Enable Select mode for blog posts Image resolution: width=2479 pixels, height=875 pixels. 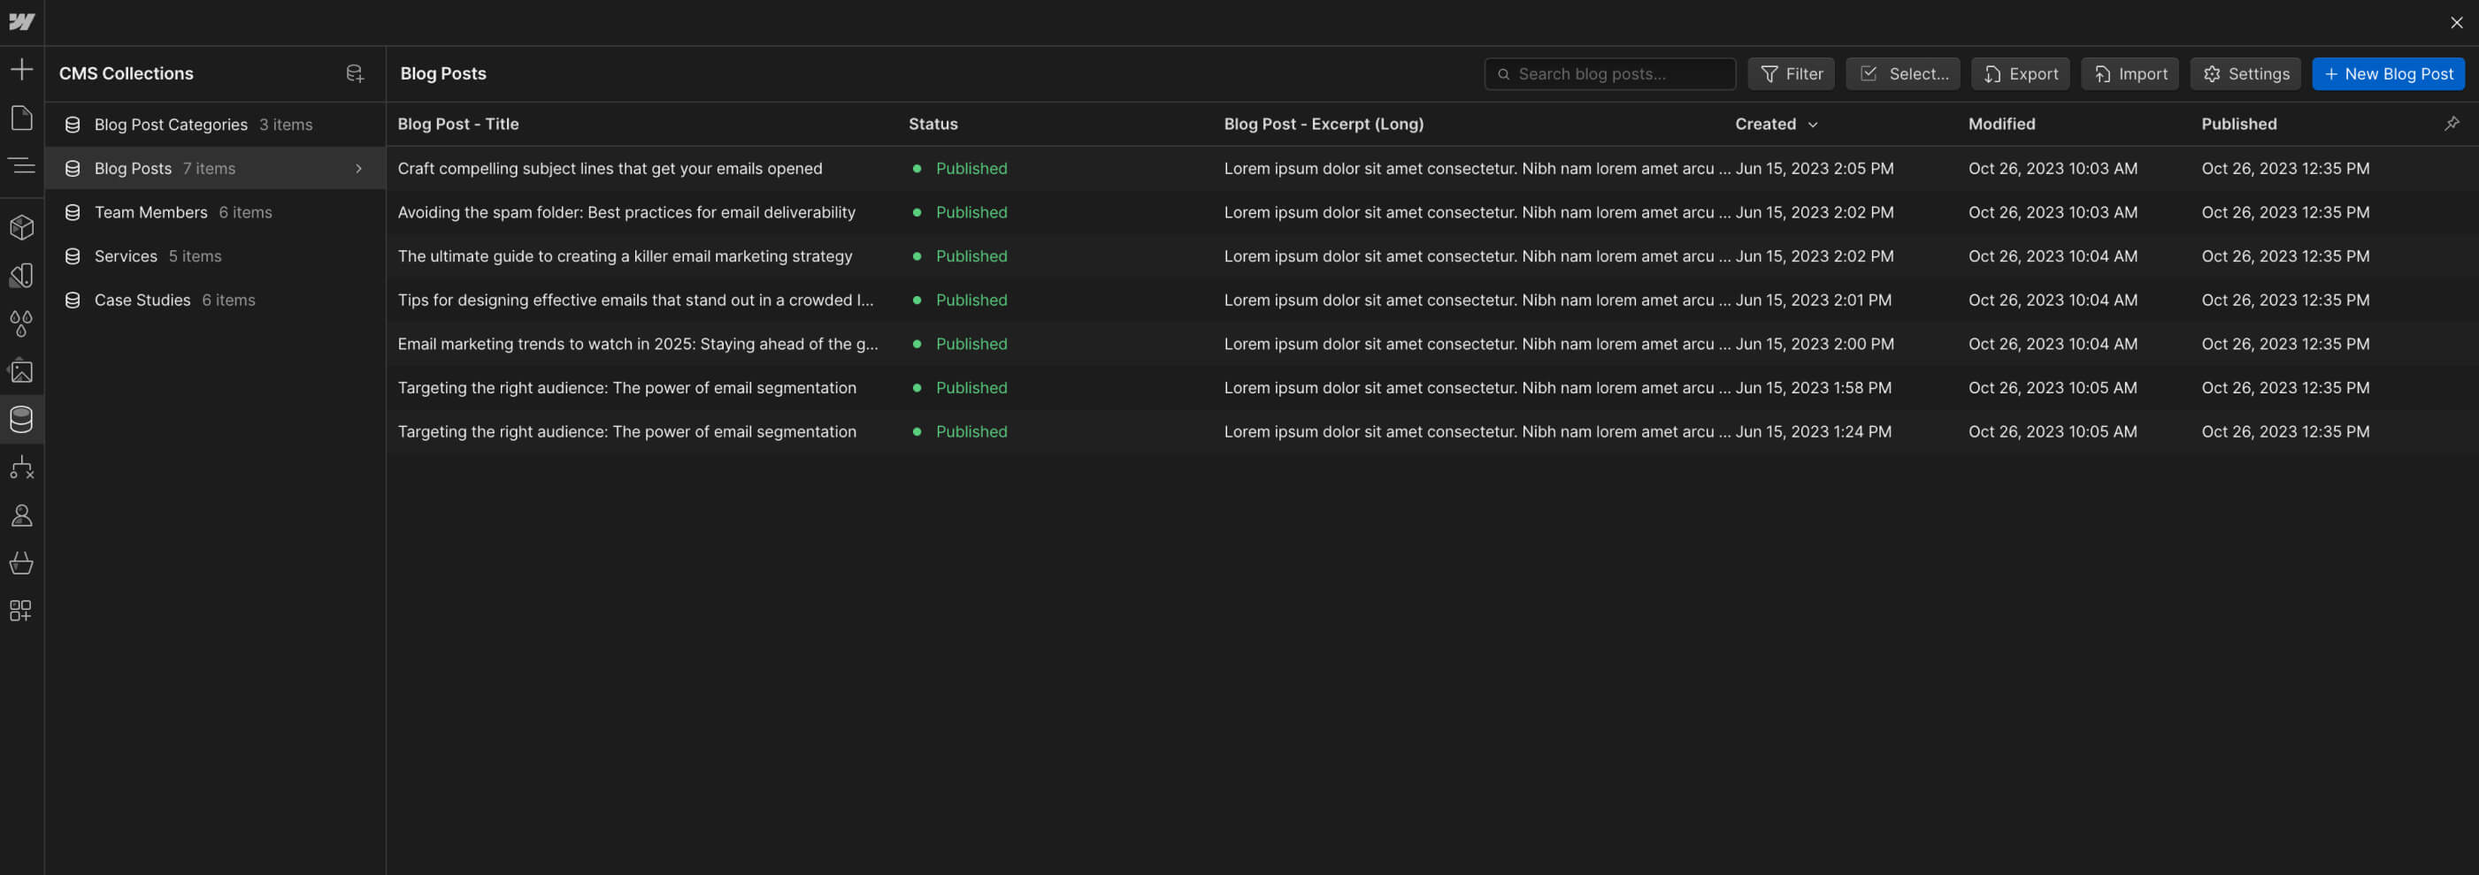[1900, 73]
